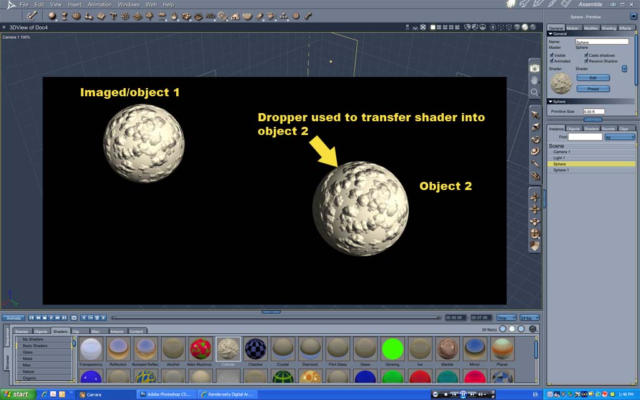Open the Objects tab in browser
Image resolution: width=640 pixels, height=400 pixels.
pyautogui.click(x=41, y=331)
